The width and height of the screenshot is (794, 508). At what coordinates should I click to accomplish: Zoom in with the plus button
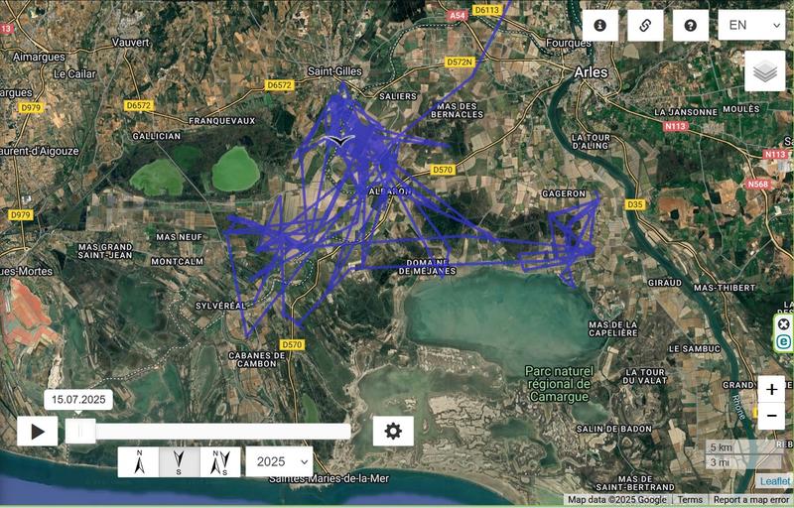point(771,389)
